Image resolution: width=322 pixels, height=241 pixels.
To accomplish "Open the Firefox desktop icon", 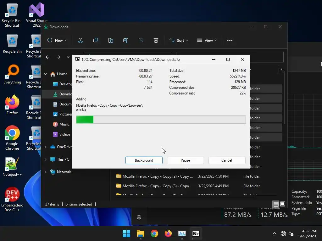I will (x=12, y=105).
